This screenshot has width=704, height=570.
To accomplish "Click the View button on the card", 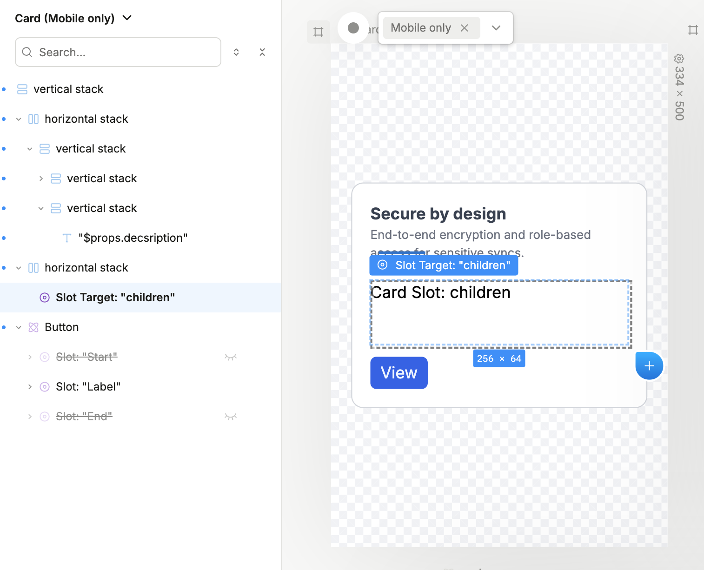I will (x=399, y=373).
